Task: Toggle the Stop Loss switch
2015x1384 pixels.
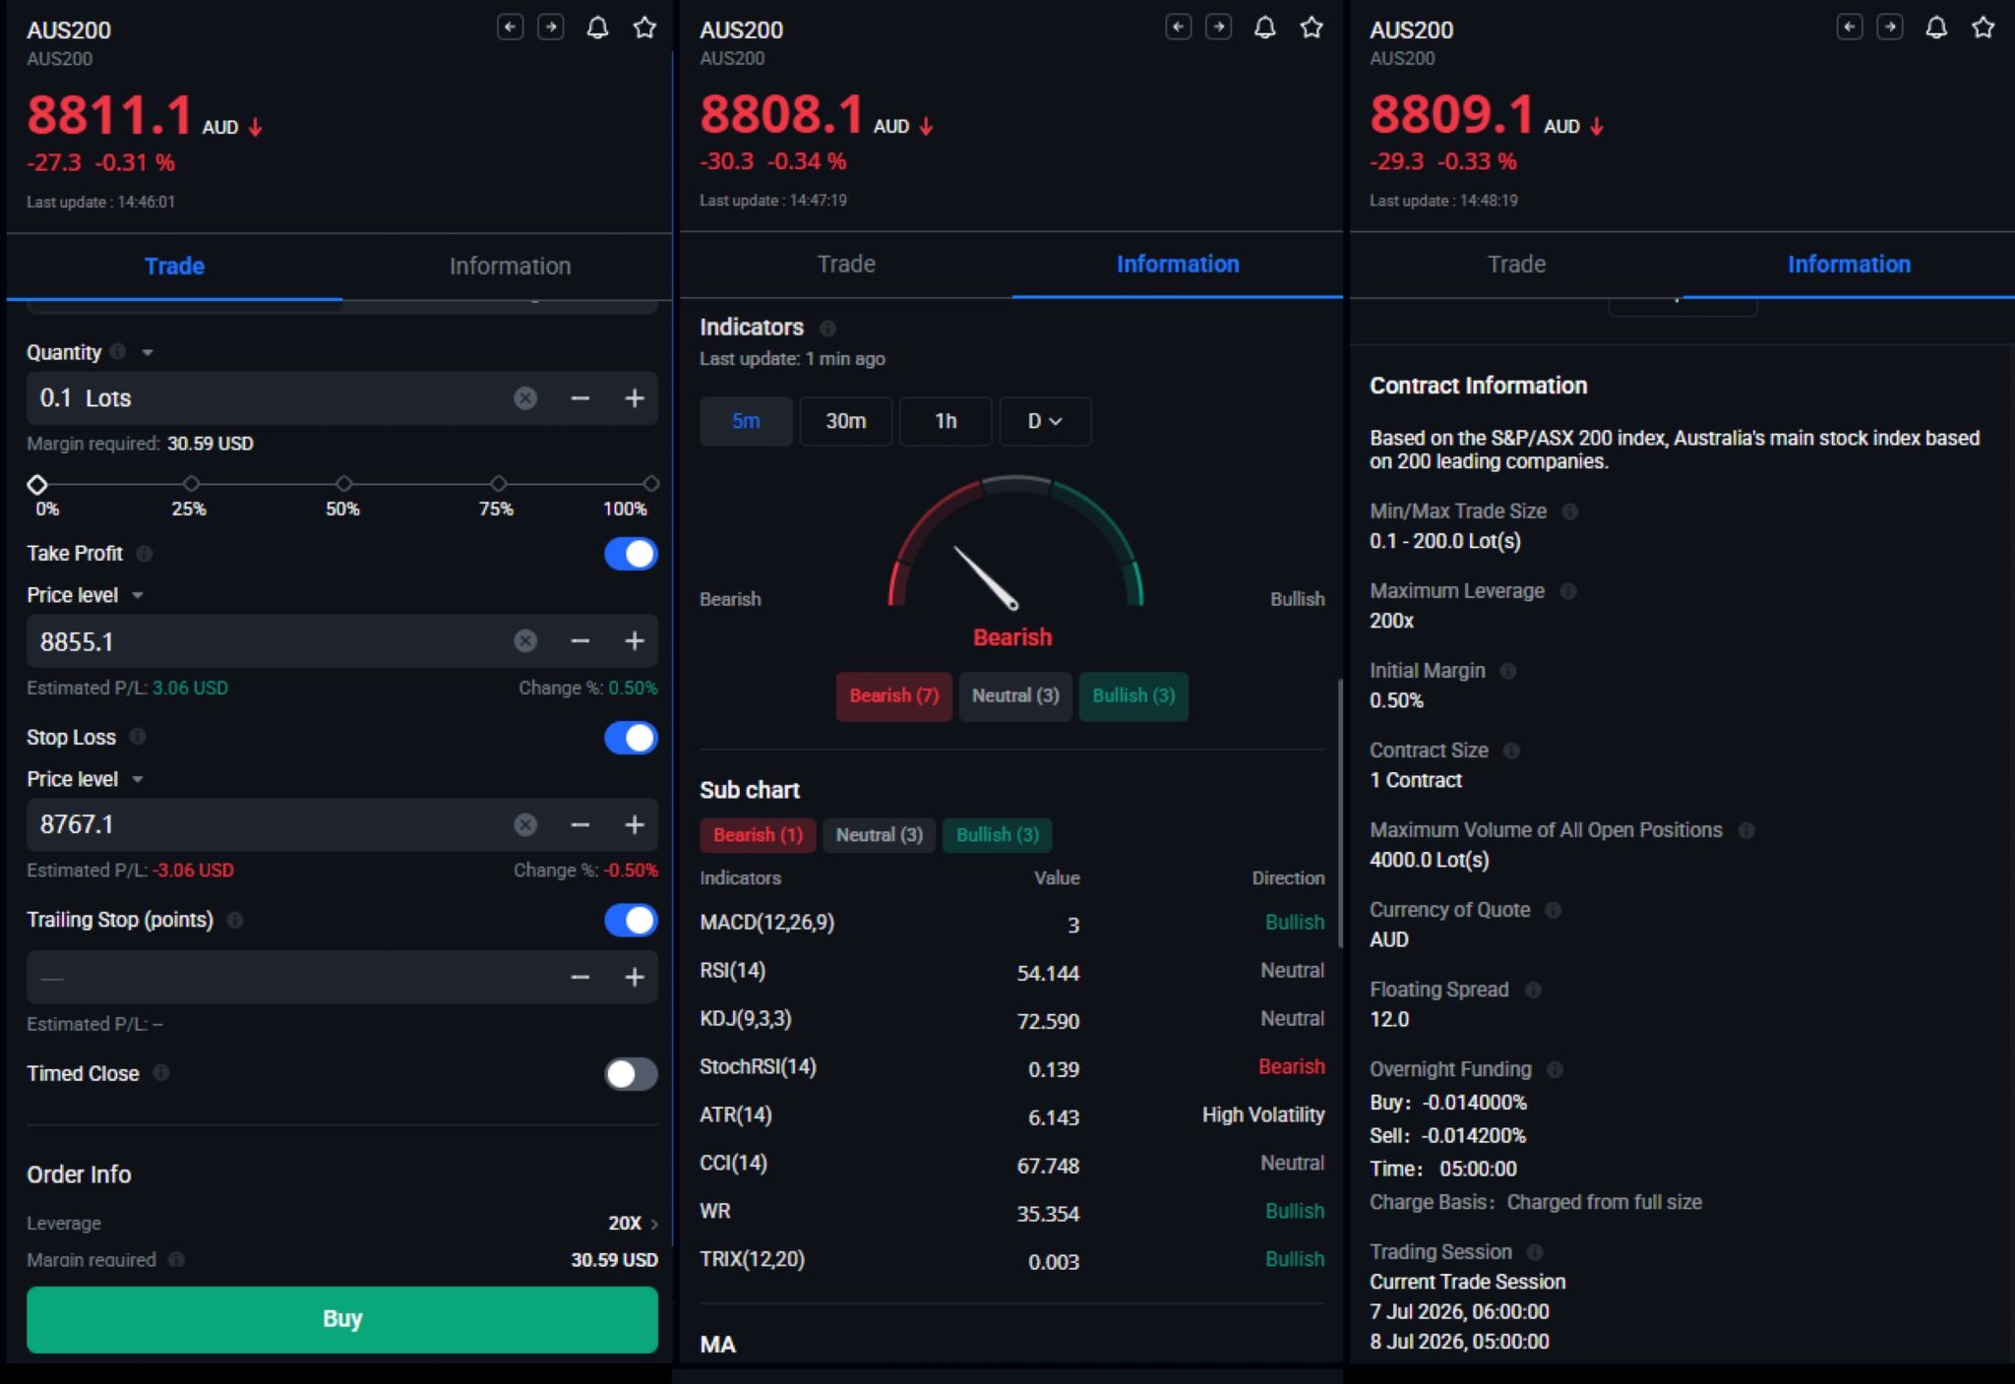Action: 631,738
